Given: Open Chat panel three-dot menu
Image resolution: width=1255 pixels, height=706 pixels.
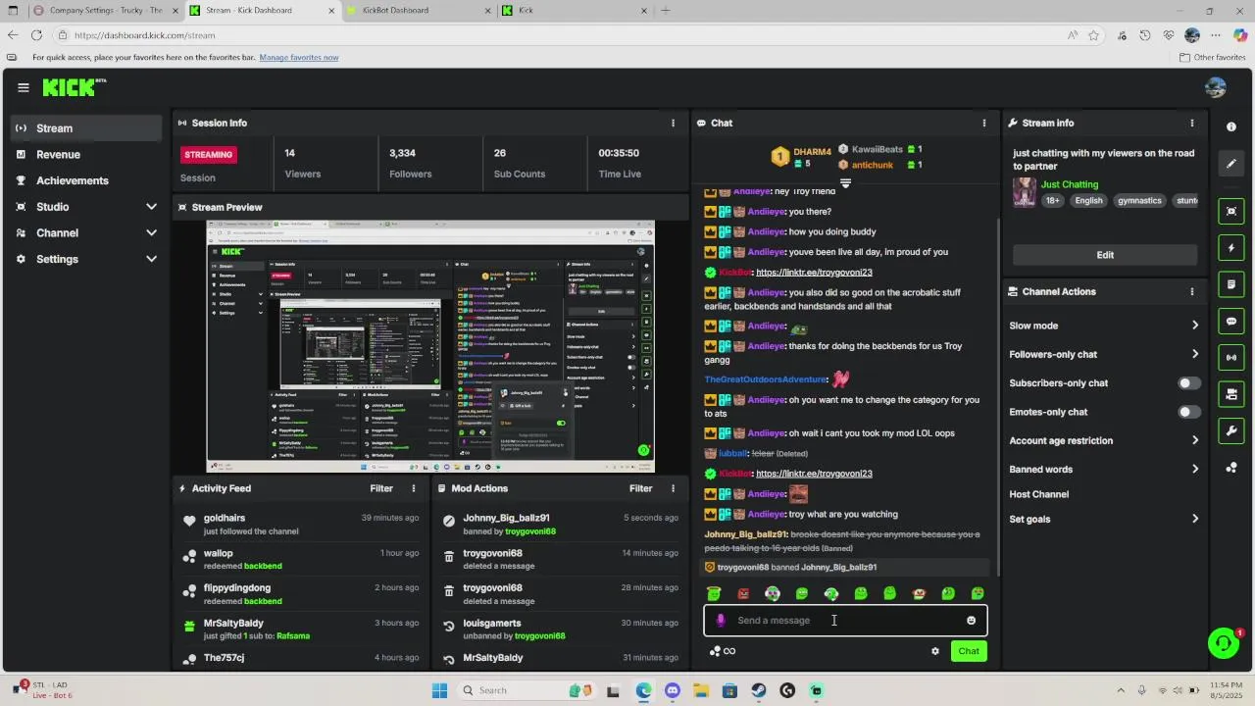Looking at the screenshot, I should pos(984,123).
